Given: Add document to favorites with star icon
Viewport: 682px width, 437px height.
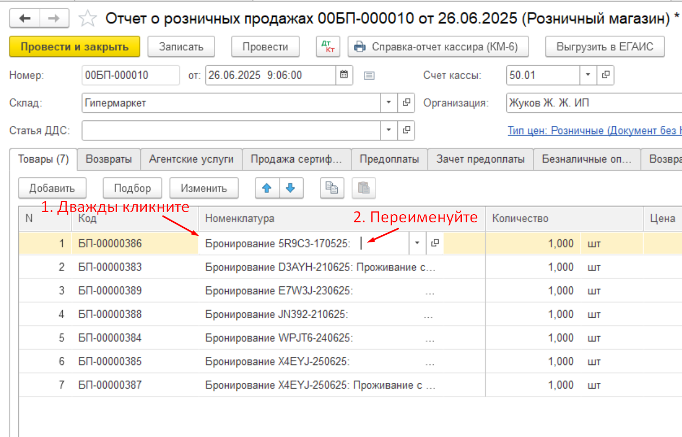Looking at the screenshot, I should coord(86,19).
